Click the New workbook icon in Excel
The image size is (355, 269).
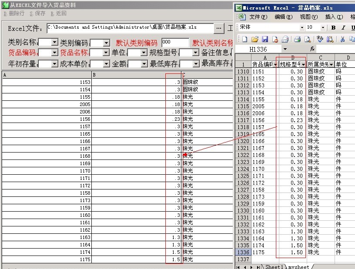click(244, 40)
